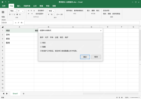
Task: Check the 锁定 (Locked) checkbox
Action: (x=41, y=43)
